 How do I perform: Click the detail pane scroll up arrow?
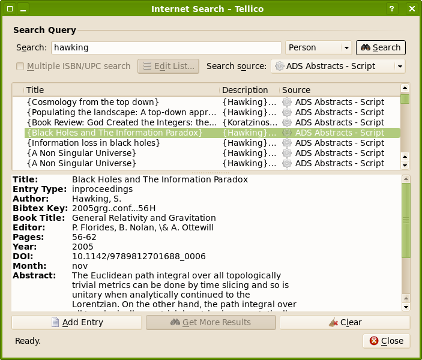click(x=406, y=179)
